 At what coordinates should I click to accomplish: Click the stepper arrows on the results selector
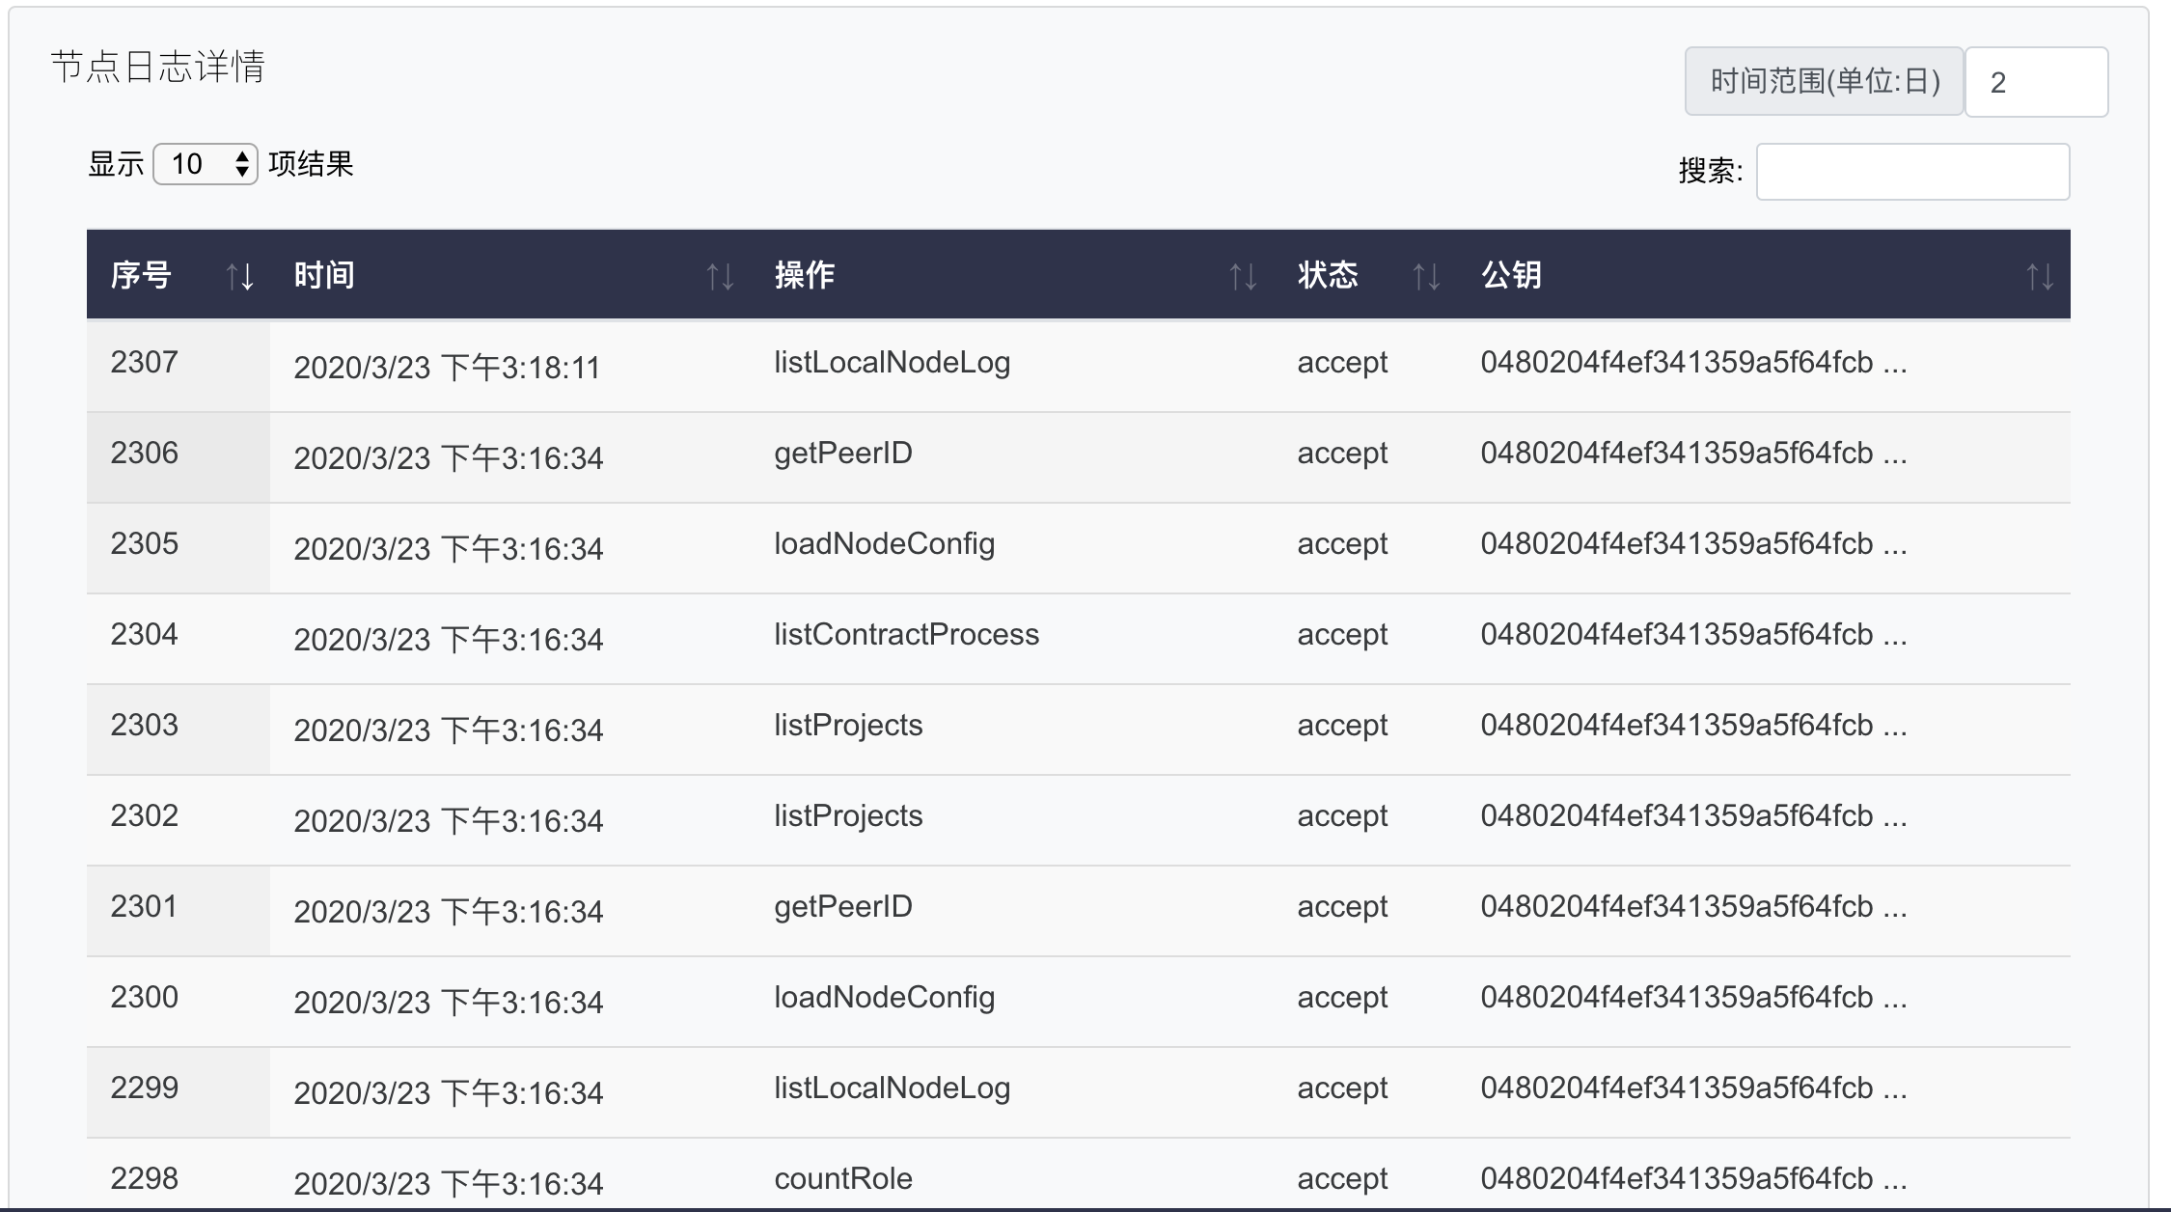point(244,164)
